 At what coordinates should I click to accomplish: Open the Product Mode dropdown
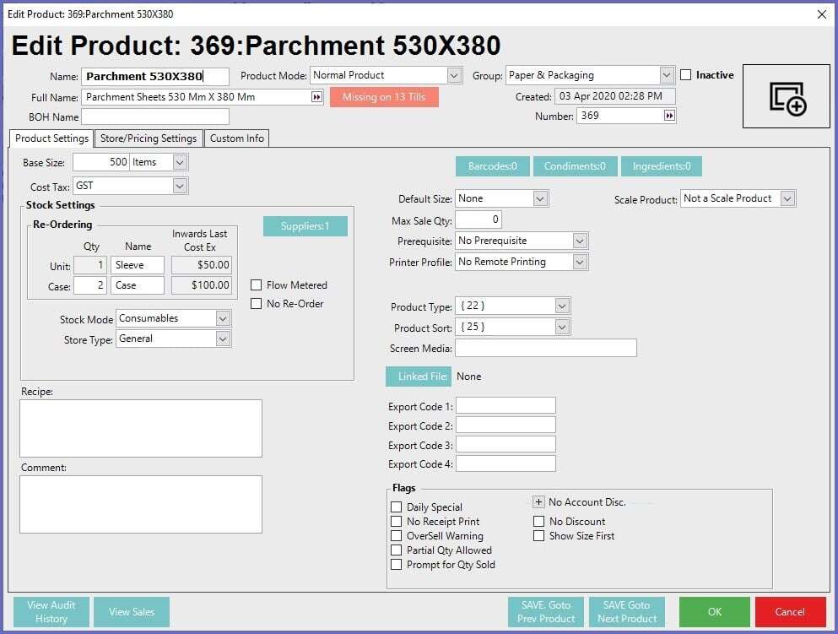click(454, 75)
